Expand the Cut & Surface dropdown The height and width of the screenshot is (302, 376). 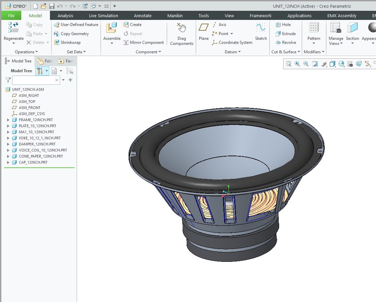click(286, 52)
